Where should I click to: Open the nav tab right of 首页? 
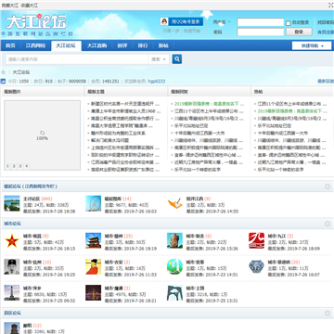pos(35,45)
